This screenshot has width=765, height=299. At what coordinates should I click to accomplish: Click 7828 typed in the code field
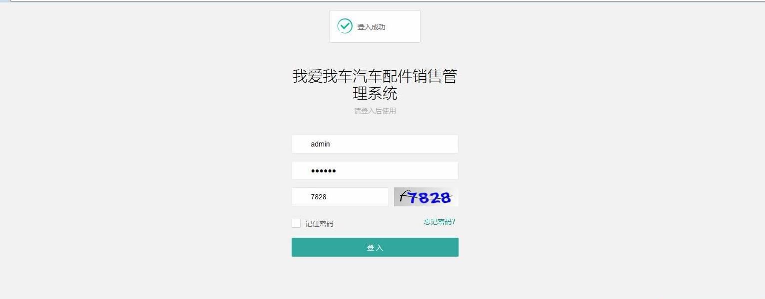319,197
